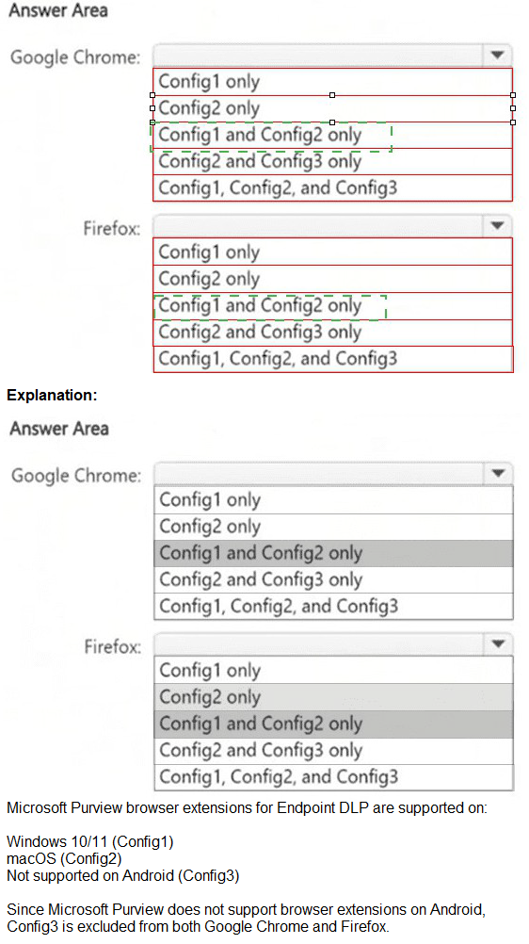The height and width of the screenshot is (944, 529).
Task: Click highlighted Config1 and Config2 only in Explanation Chrome
Action: coord(333,553)
